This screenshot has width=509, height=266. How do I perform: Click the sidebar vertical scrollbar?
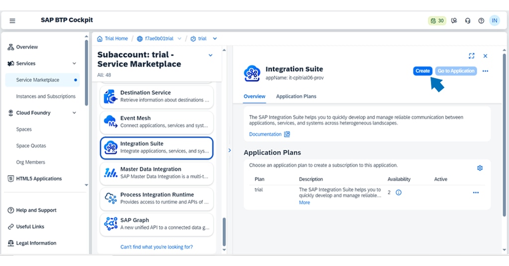(x=86, y=73)
